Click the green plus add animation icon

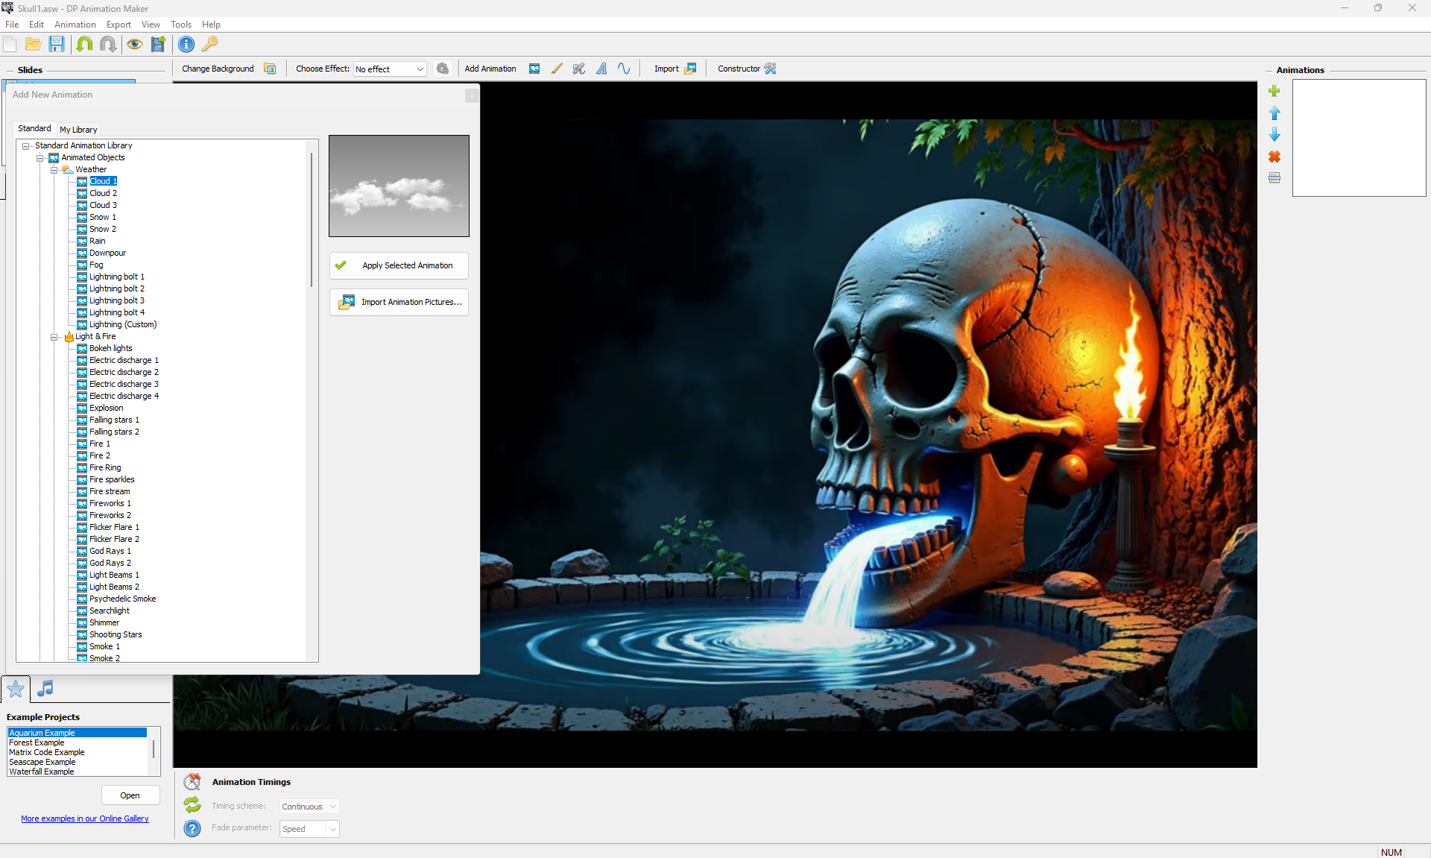point(1274,91)
